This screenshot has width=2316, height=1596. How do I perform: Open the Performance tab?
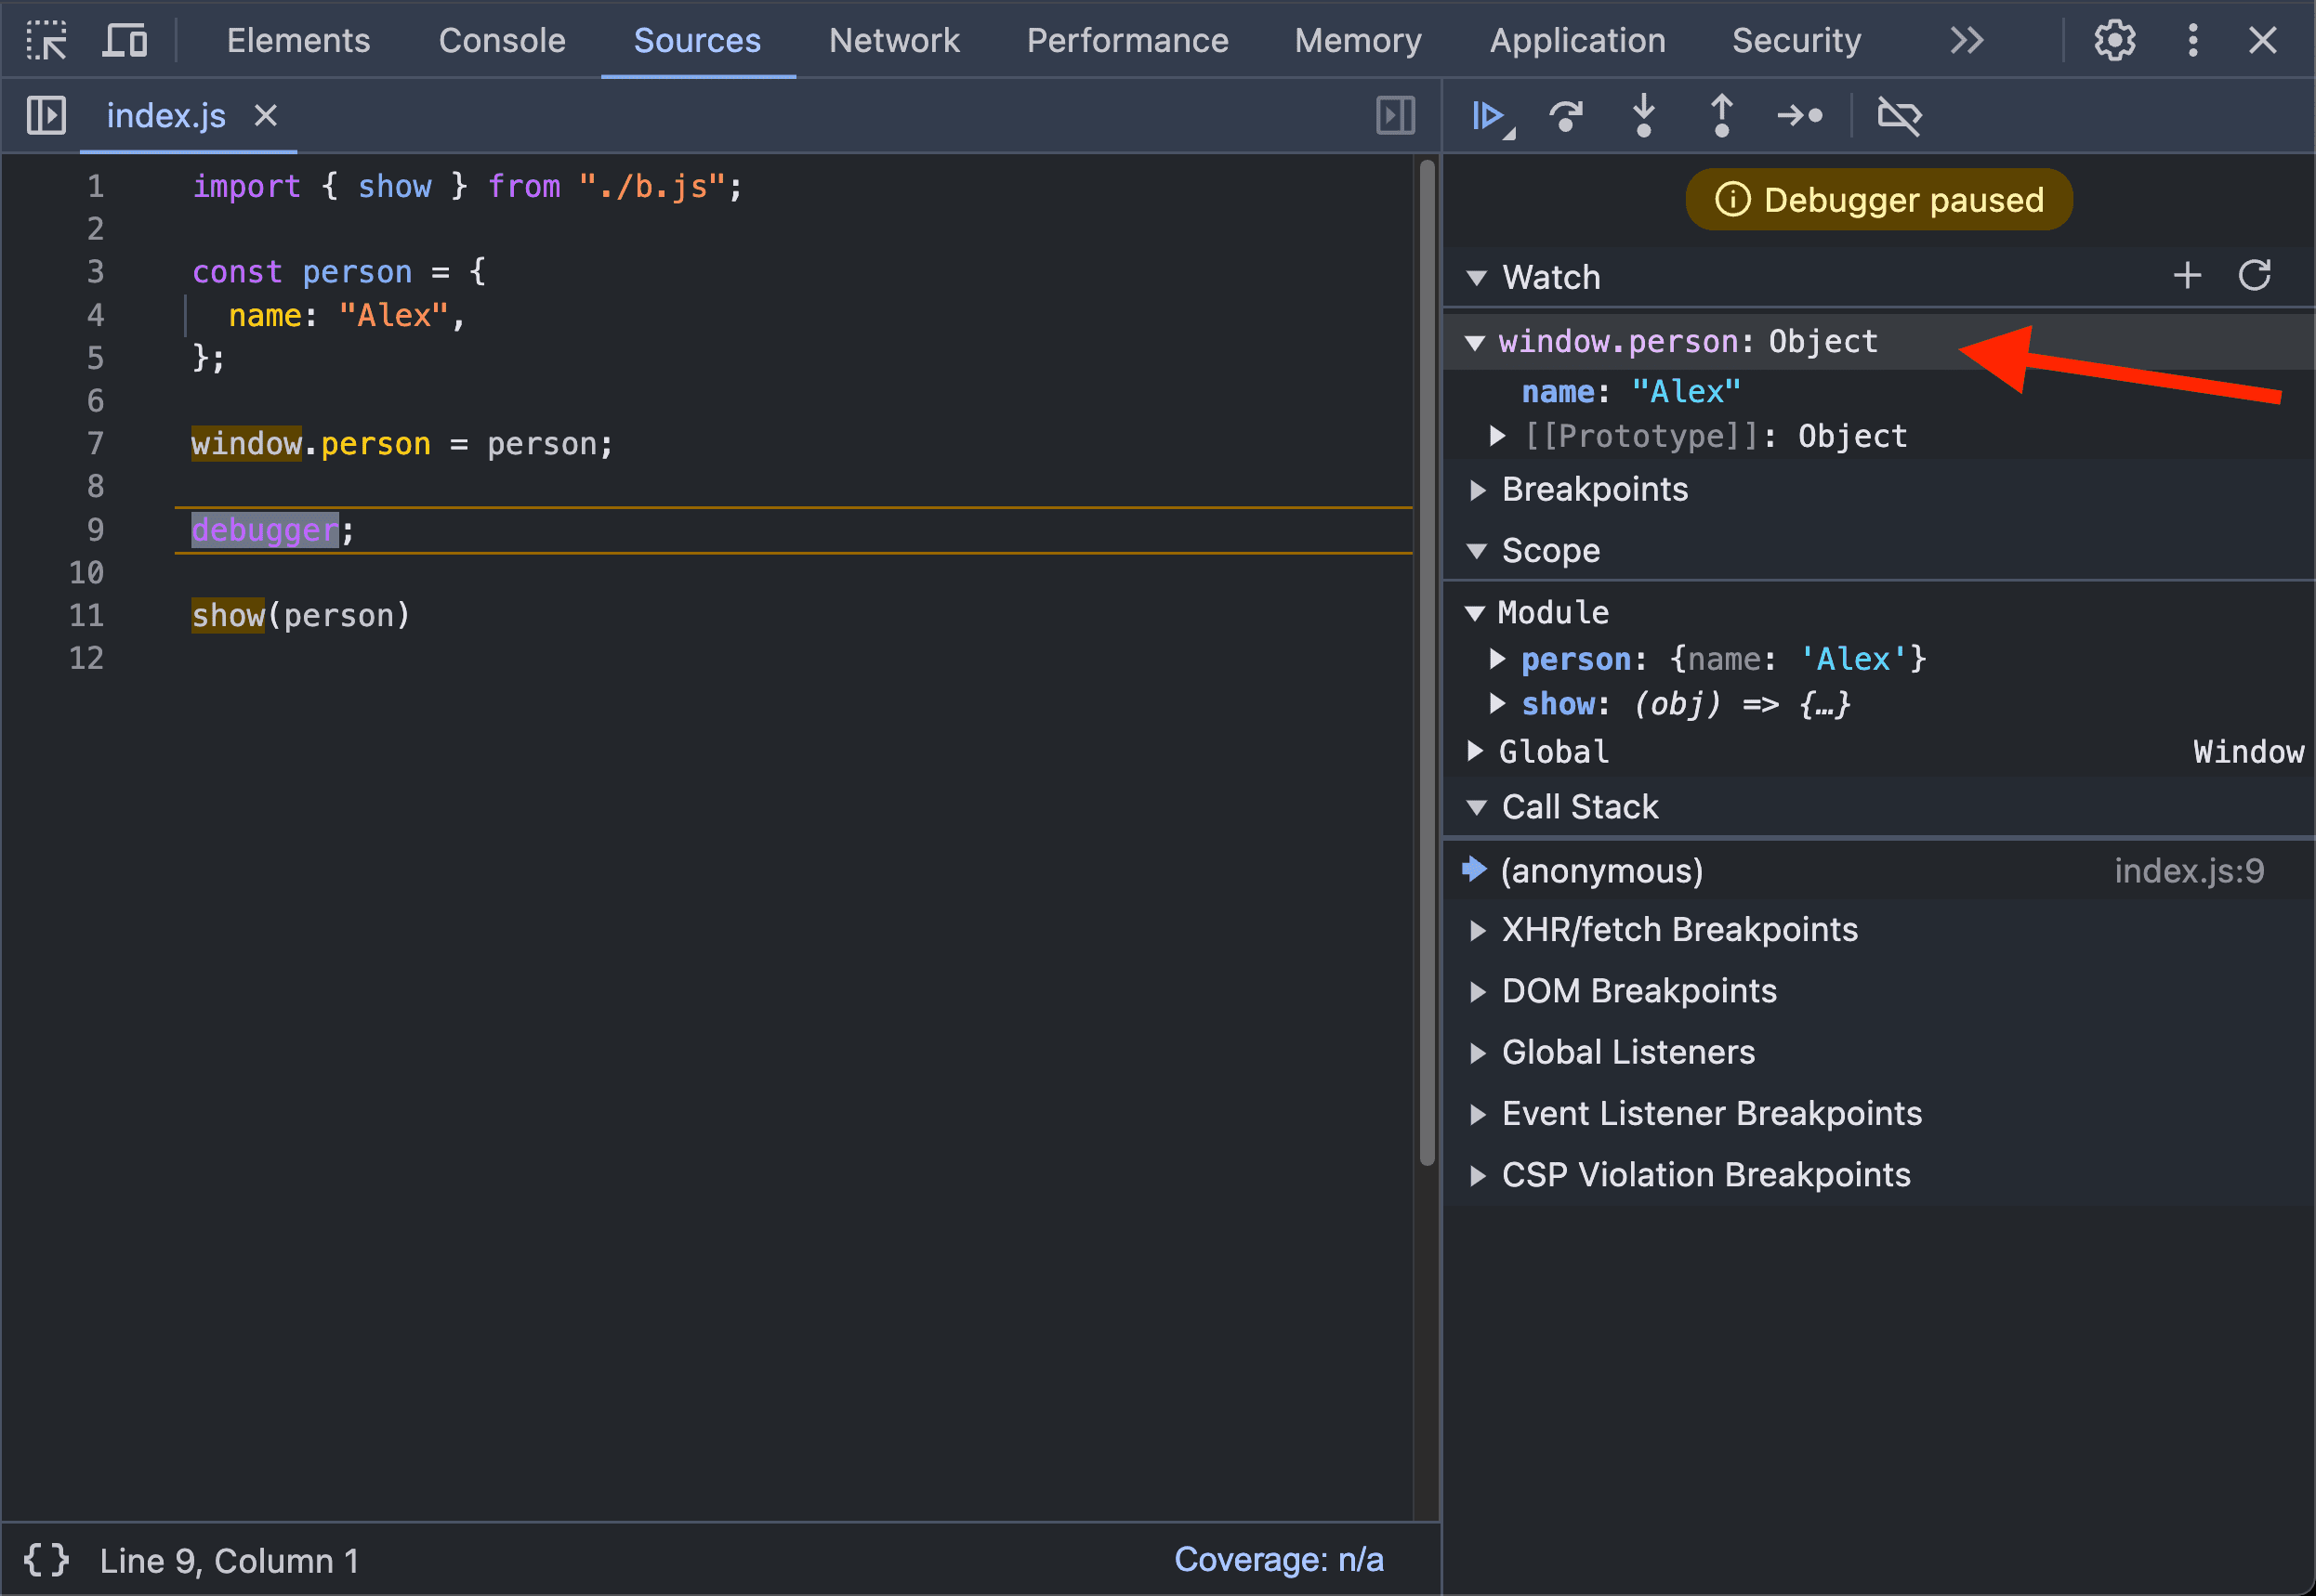coord(1127,41)
